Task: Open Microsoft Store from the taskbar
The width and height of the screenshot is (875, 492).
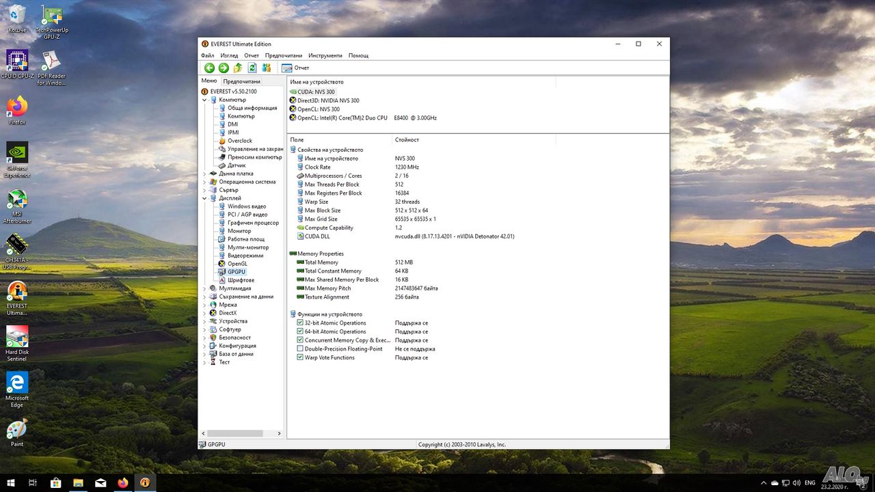Action: 55,482
